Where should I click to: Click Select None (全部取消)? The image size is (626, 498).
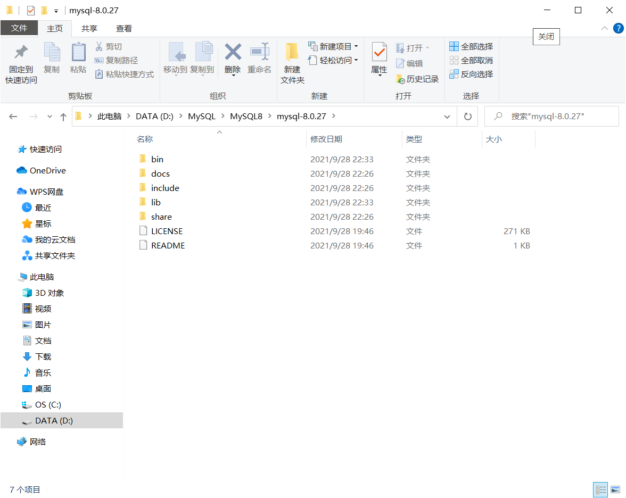click(x=471, y=60)
